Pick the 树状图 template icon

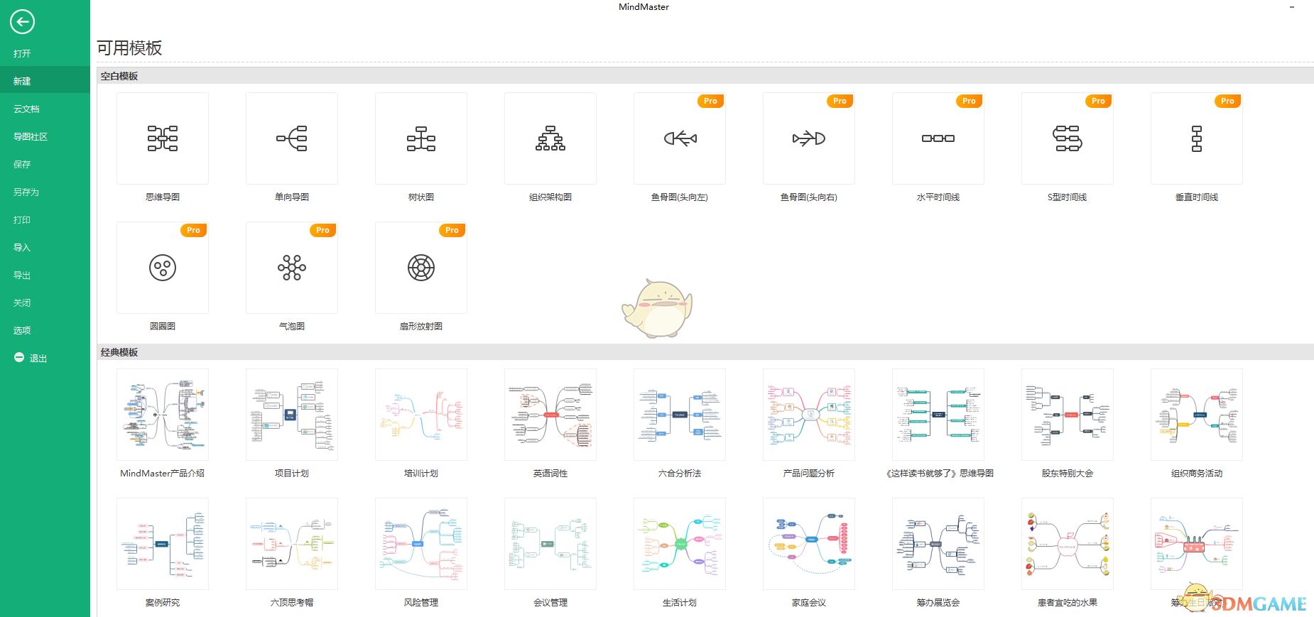(421, 138)
